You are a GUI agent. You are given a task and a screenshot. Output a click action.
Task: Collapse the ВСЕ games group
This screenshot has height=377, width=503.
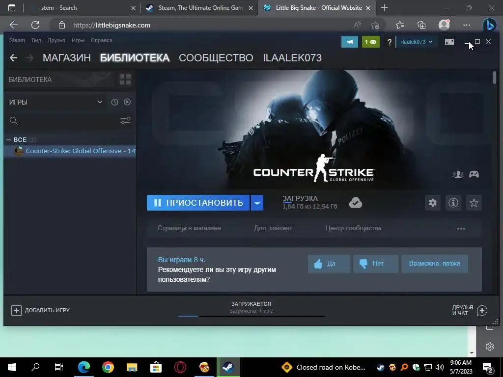9,140
